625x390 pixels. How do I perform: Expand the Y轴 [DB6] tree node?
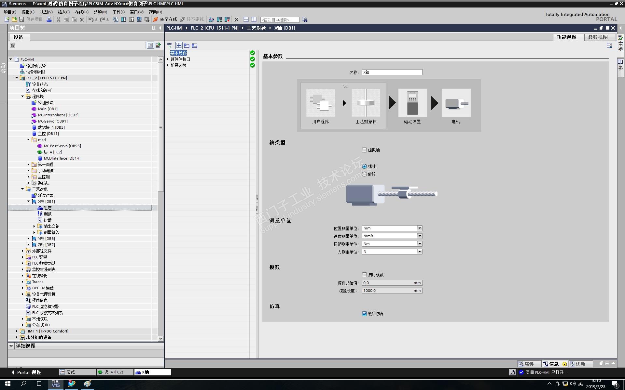[28, 239]
